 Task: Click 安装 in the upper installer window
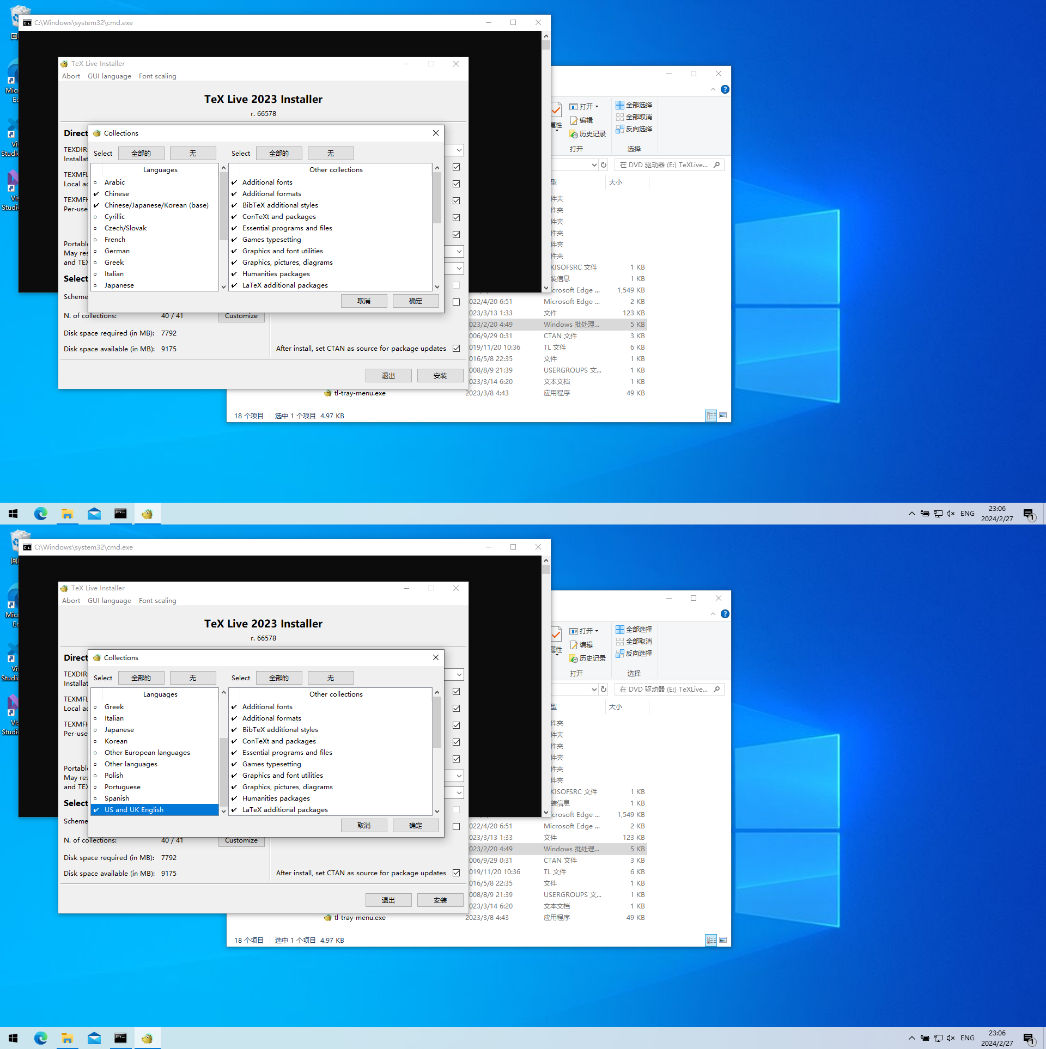[x=440, y=376]
